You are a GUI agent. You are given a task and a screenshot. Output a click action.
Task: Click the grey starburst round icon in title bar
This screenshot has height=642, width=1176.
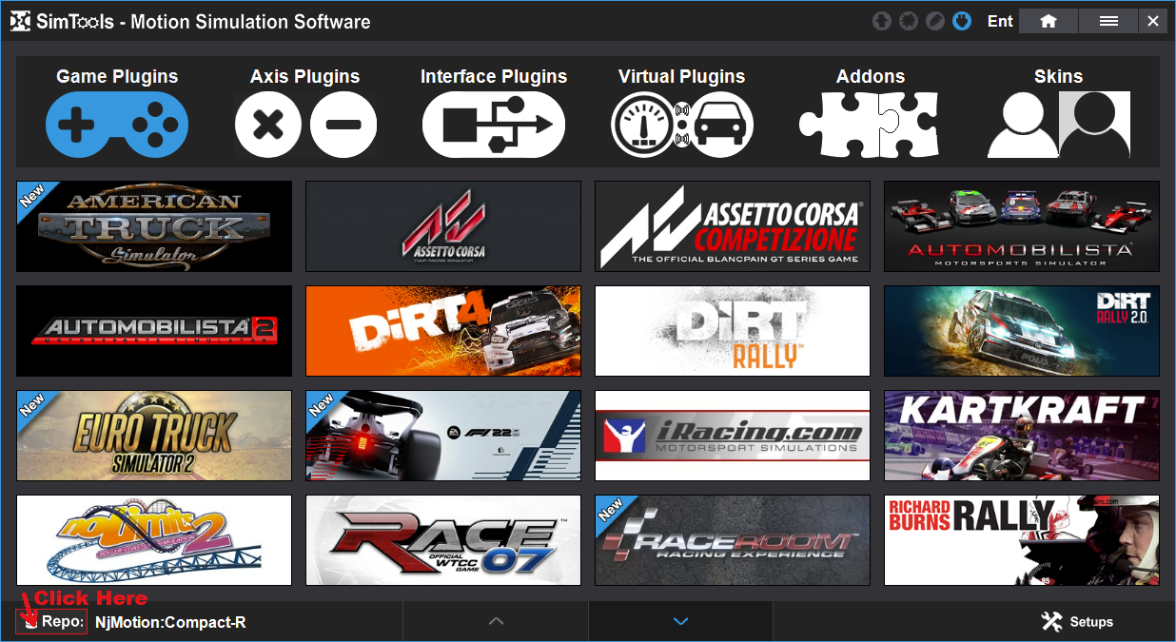909,21
